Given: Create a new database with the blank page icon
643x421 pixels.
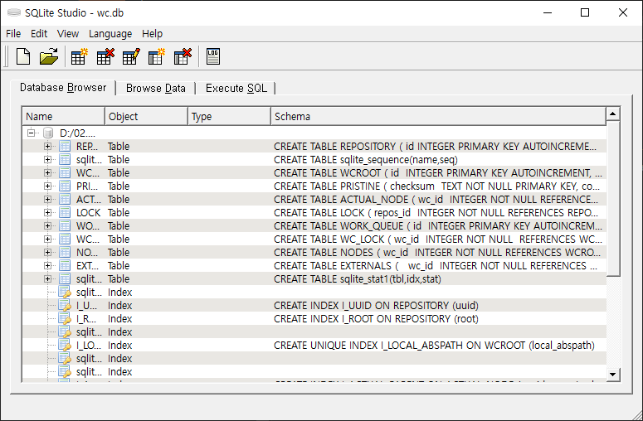Looking at the screenshot, I should [x=23, y=56].
